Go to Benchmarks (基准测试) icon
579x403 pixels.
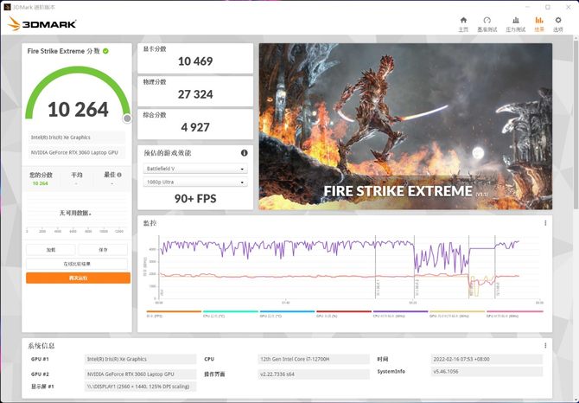click(488, 23)
